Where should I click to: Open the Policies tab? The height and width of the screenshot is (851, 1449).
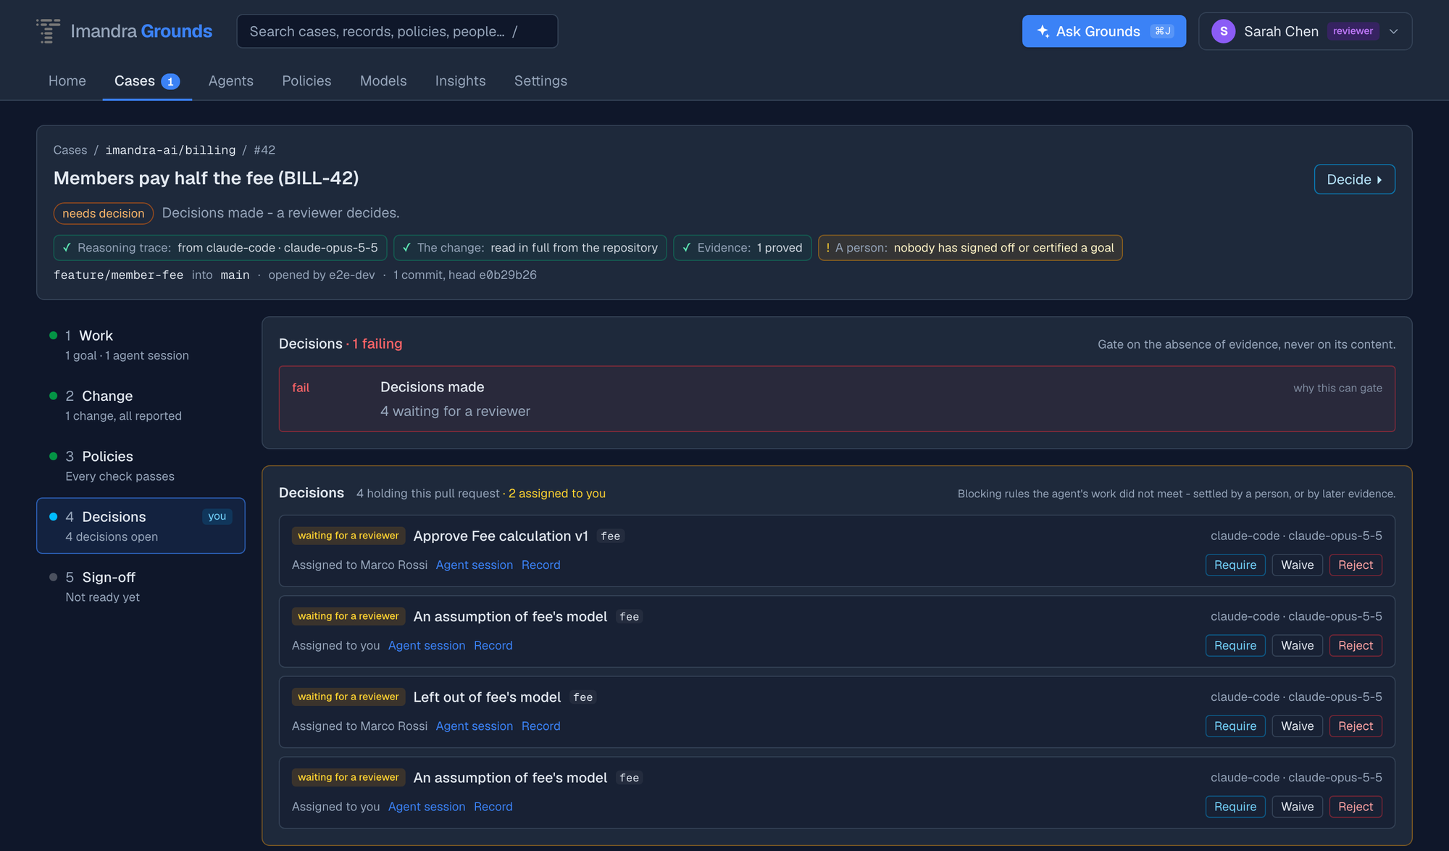[x=306, y=81]
